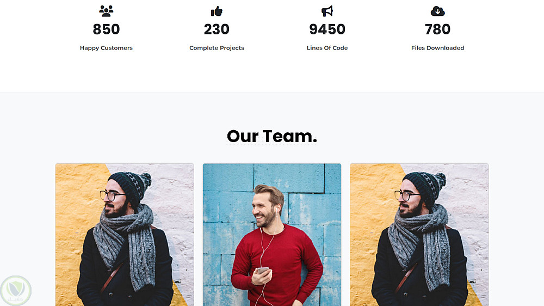Click the Files Downloaded label
The height and width of the screenshot is (306, 544).
tap(437, 48)
